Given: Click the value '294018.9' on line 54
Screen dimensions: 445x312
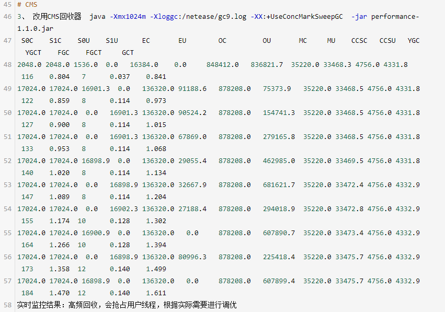Looking at the screenshot, I should pos(279,209).
